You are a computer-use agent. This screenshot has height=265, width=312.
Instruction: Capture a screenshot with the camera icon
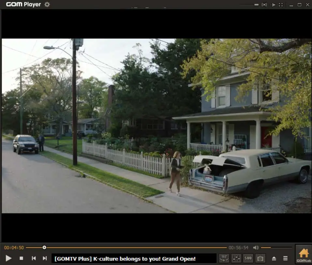pos(260,258)
